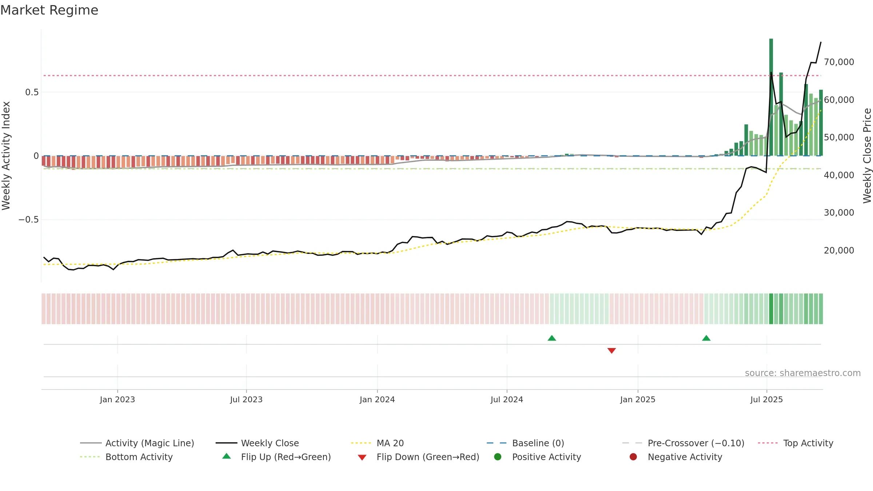Click the Market Regime chart title
Image resolution: width=873 pixels, height=491 pixels.
click(49, 10)
